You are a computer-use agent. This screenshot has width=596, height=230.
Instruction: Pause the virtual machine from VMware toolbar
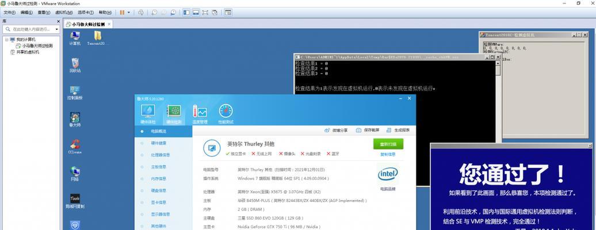click(x=122, y=13)
